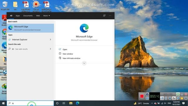Focus the taskbar search box

pyautogui.click(x=30, y=103)
